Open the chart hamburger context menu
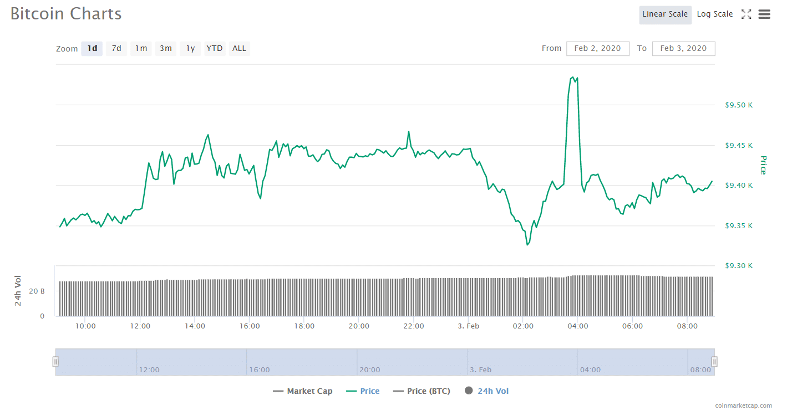The image size is (787, 411). click(x=764, y=14)
